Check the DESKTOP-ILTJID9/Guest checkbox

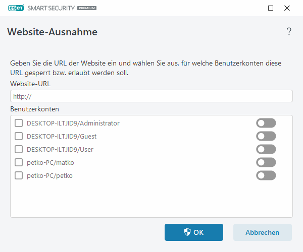[19, 136]
